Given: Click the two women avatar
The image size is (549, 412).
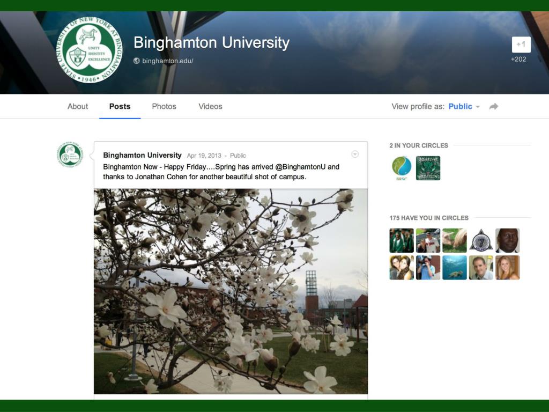Looking at the screenshot, I should [402, 267].
